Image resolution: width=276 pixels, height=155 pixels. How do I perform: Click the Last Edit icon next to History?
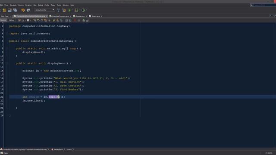[19, 20]
